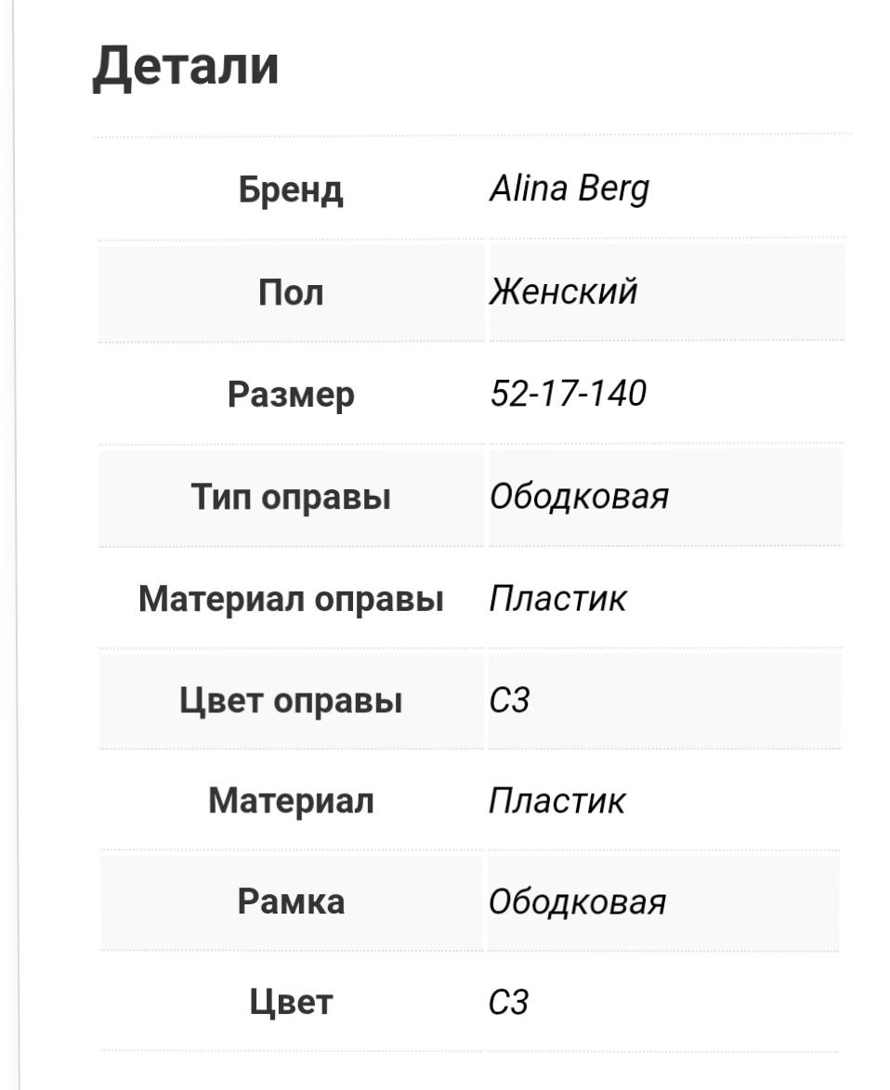Click the Пол row label
The image size is (890, 1090).
pyautogui.click(x=291, y=292)
